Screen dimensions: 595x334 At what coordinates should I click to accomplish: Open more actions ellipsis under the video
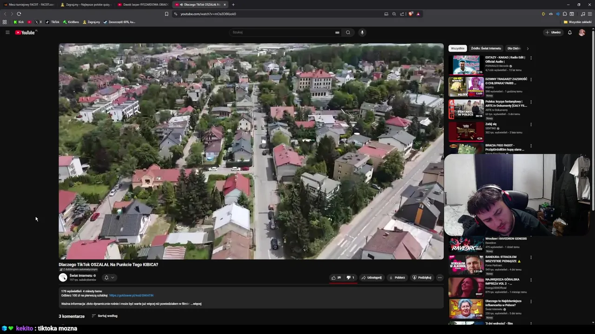440,277
